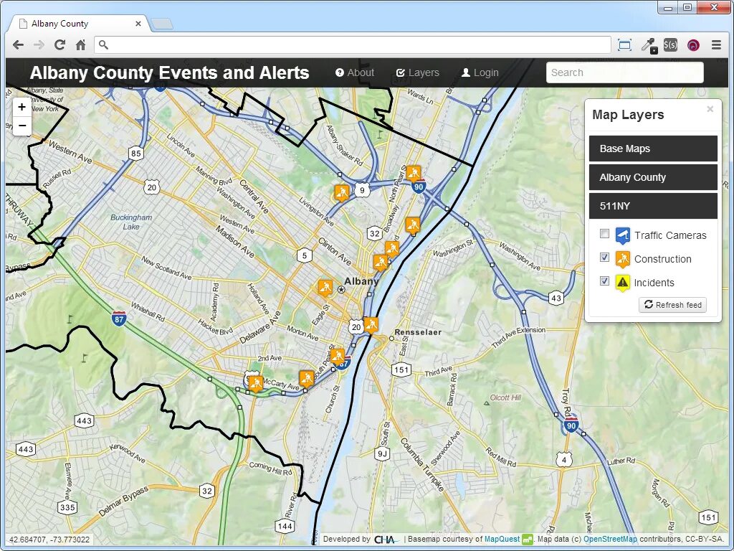Click the Albany city label on map
This screenshot has height=551, width=734.
tap(361, 281)
